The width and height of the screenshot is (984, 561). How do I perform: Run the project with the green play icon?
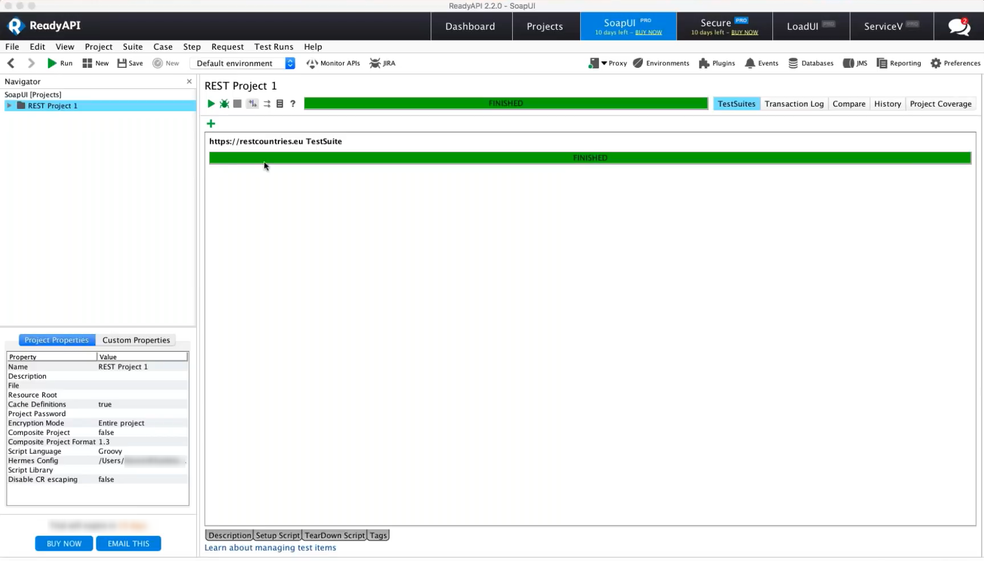211,104
